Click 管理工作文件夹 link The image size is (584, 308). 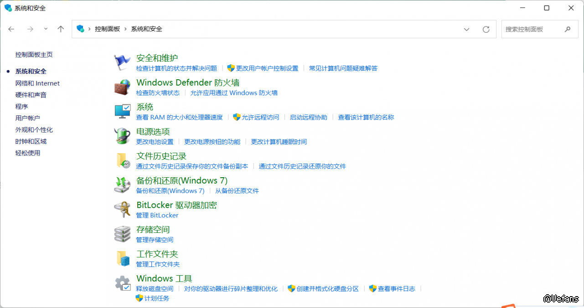point(158,265)
